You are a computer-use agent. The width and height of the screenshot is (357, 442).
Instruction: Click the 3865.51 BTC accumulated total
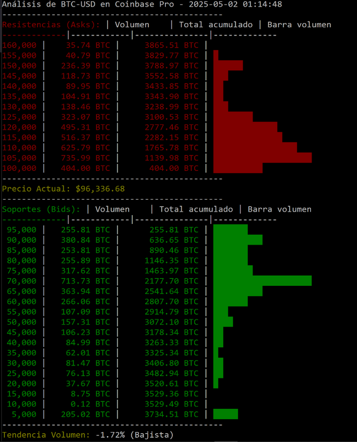pyautogui.click(x=165, y=45)
